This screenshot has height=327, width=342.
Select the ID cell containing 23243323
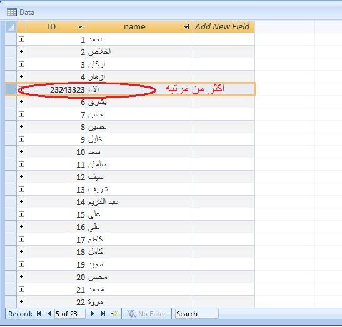[56, 89]
